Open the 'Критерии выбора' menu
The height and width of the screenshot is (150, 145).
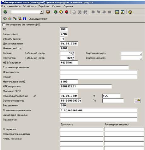point(11,6)
